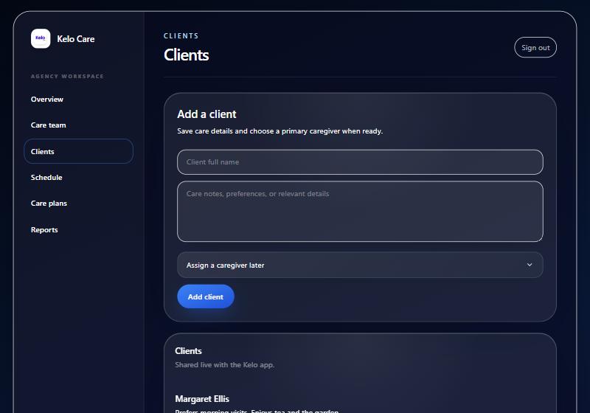Sign out of the workspace
This screenshot has width=590, height=413.
pyautogui.click(x=535, y=47)
